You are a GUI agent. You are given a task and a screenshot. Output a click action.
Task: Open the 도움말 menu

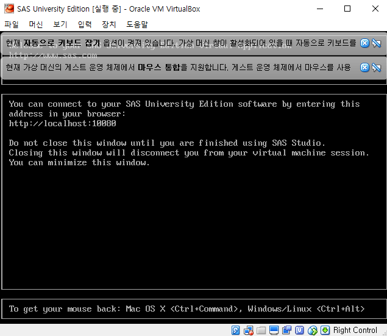tap(137, 24)
